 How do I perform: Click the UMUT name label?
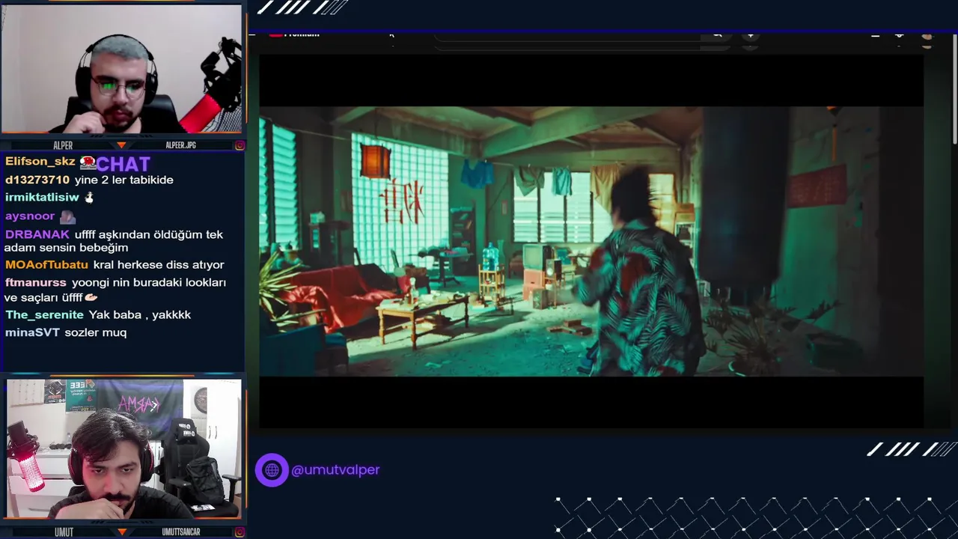click(x=64, y=532)
